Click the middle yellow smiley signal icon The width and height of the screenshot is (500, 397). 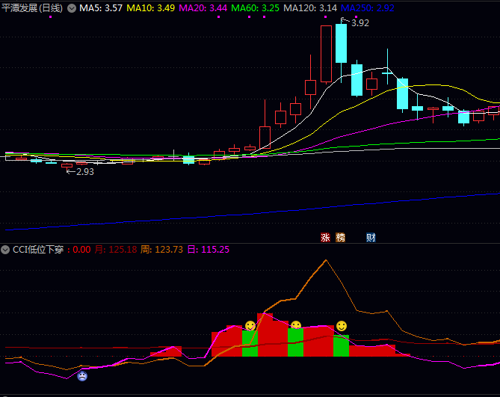coord(296,326)
